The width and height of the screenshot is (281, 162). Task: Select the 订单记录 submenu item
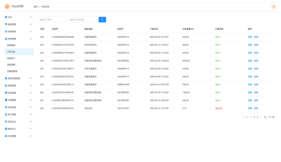coord(19,52)
